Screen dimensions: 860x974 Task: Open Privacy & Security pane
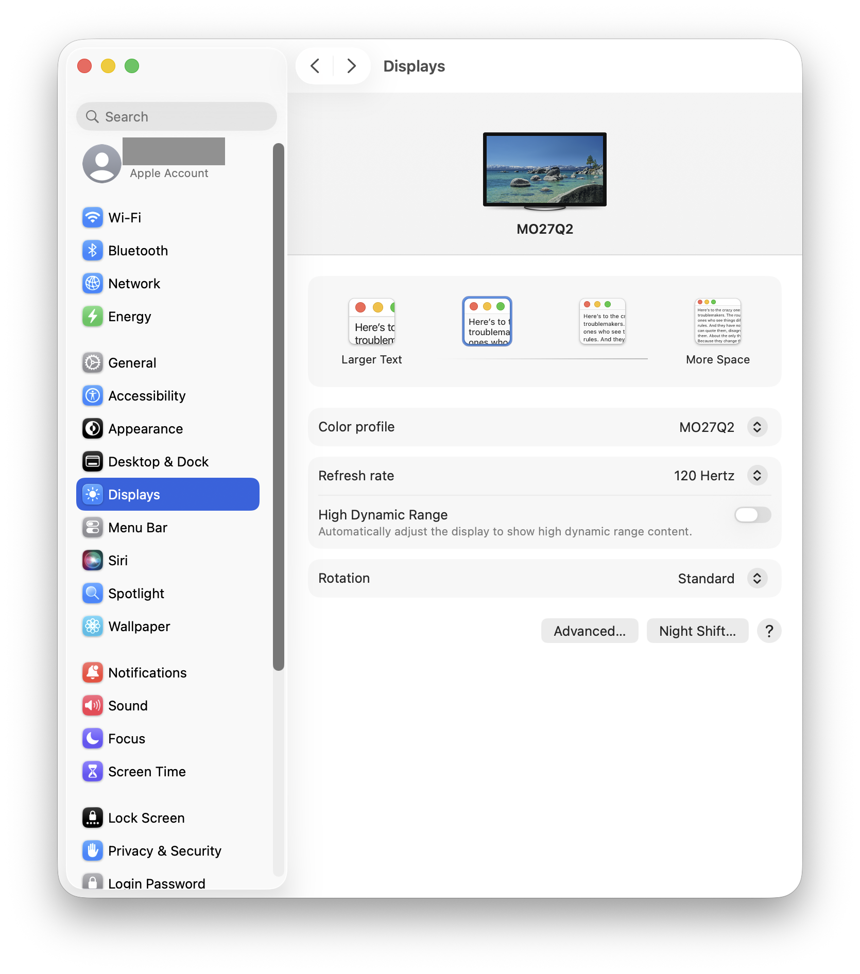(164, 851)
